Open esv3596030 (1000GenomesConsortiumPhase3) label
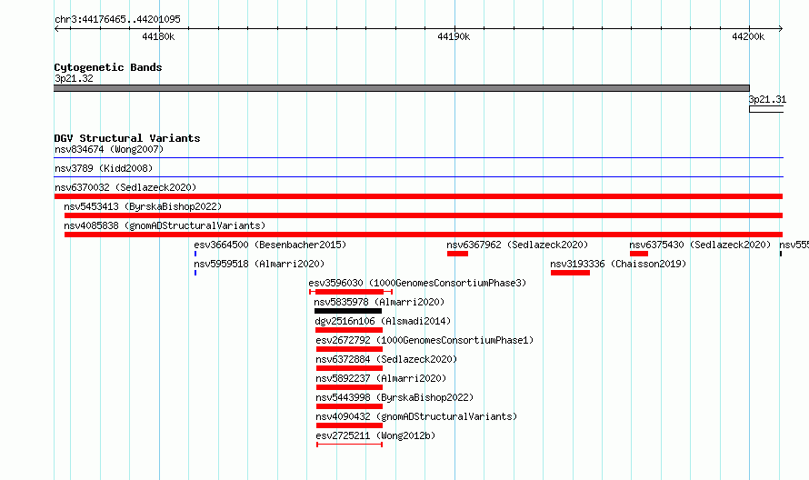The image size is (809, 480). coord(417,283)
